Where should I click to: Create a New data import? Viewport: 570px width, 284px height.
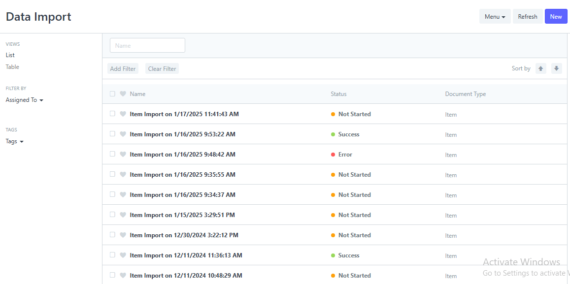[x=556, y=16]
